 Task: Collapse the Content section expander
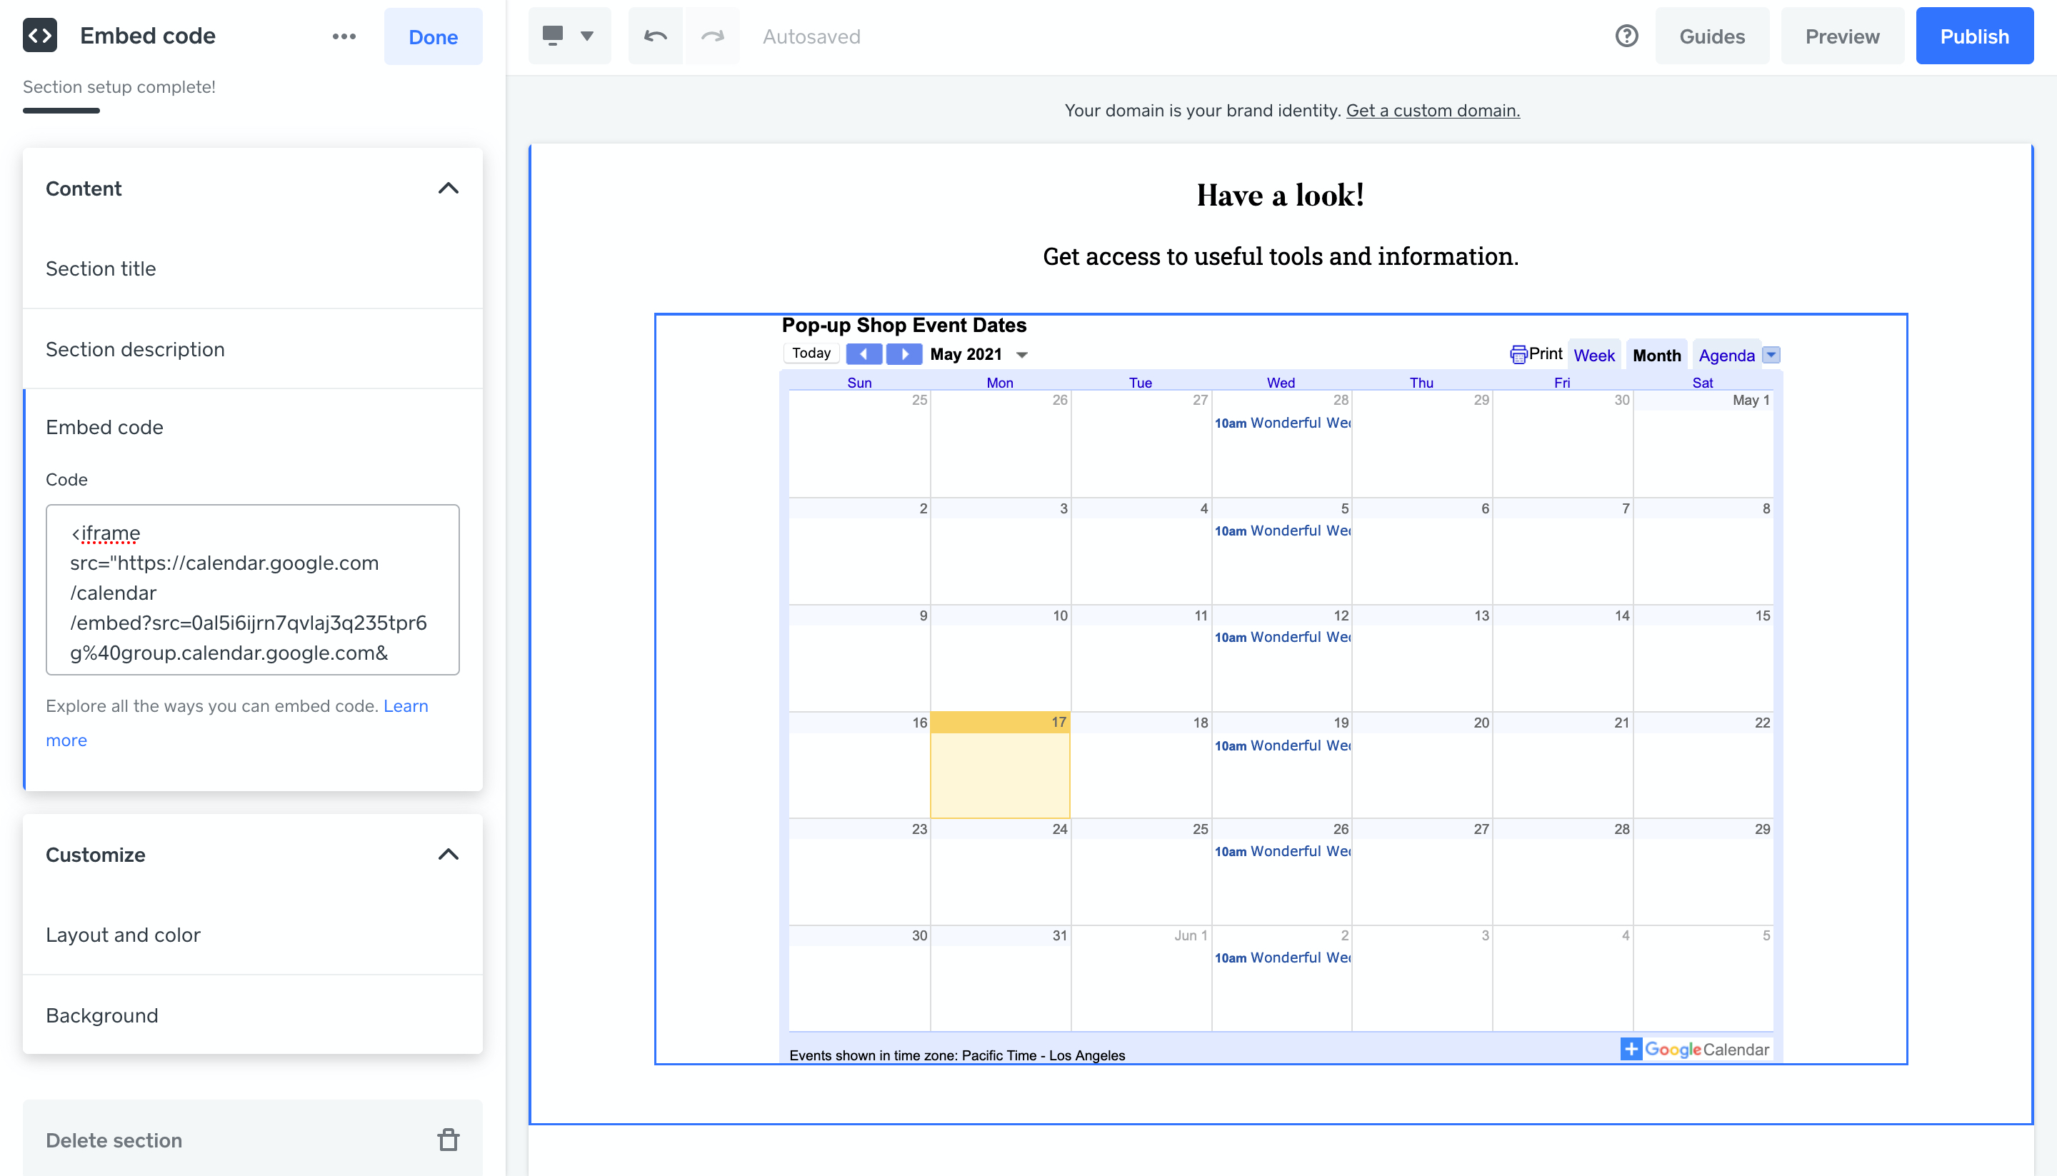449,189
